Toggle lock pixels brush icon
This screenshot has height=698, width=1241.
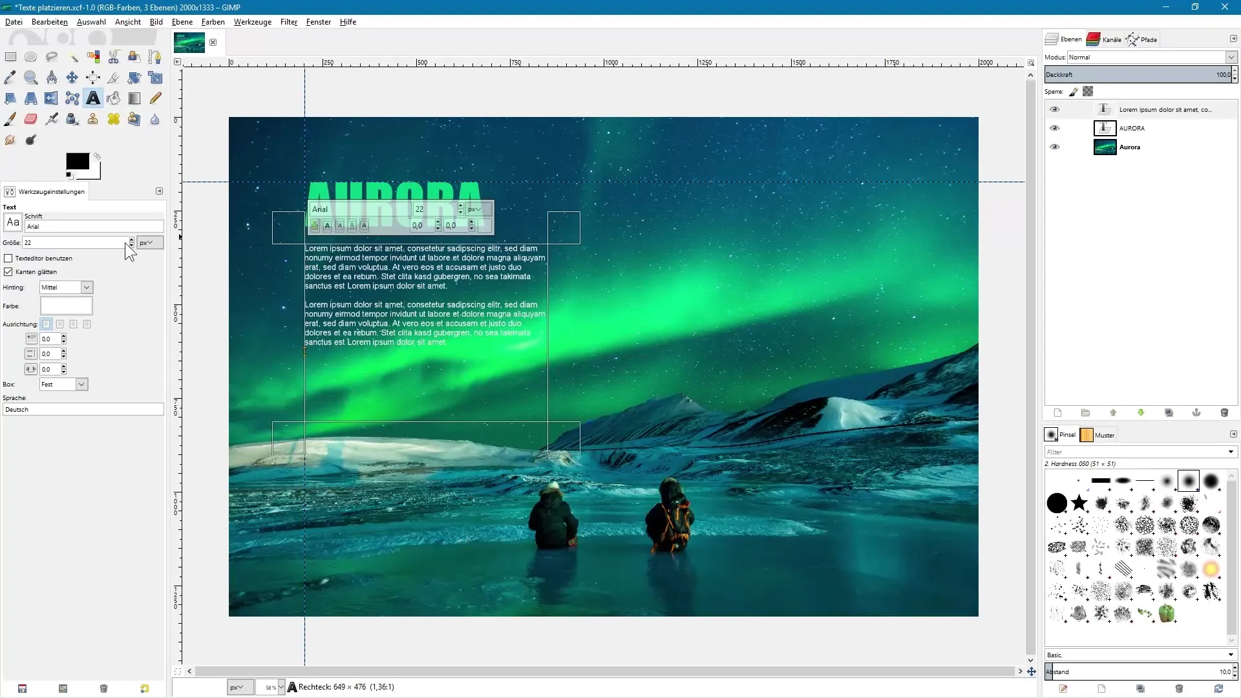(1074, 92)
